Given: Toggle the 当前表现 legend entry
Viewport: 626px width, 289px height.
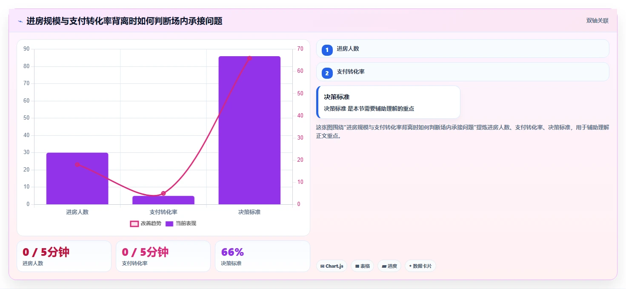Looking at the screenshot, I should click(181, 223).
